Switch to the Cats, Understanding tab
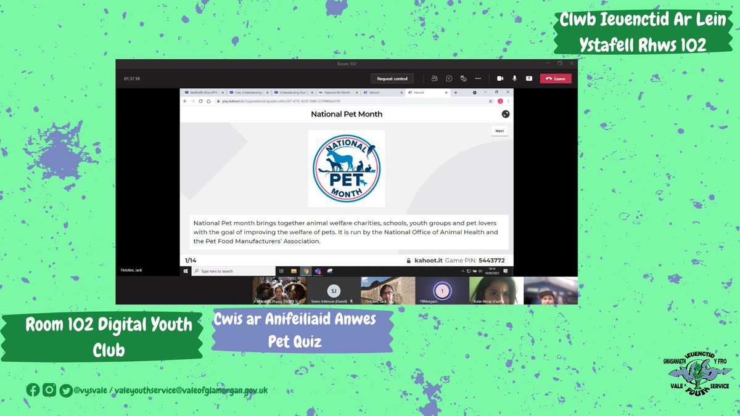740x416 pixels. (x=249, y=92)
